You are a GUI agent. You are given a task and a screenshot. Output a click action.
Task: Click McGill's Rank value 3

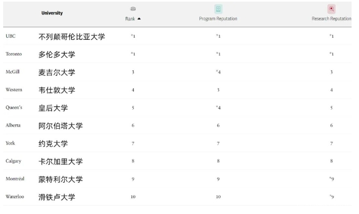[133, 72]
